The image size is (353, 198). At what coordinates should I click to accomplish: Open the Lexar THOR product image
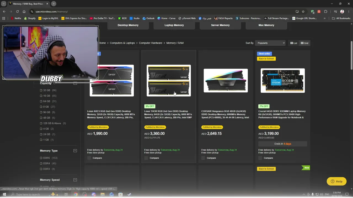click(169, 81)
